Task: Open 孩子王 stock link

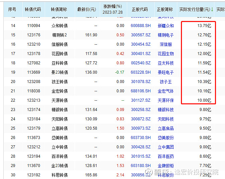Action: click(166, 82)
